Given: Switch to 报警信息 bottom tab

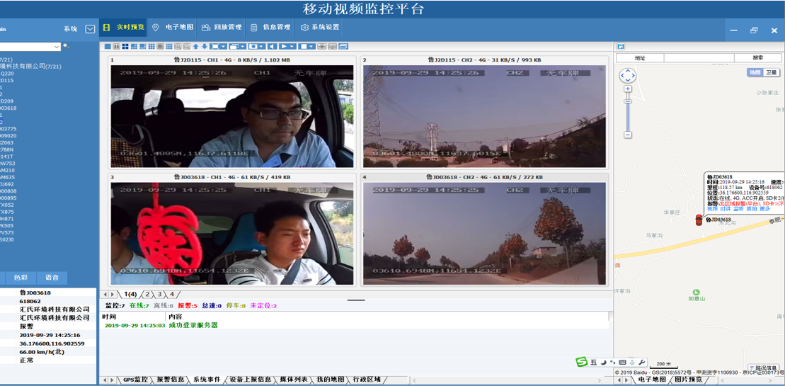Looking at the screenshot, I should pyautogui.click(x=170, y=380).
